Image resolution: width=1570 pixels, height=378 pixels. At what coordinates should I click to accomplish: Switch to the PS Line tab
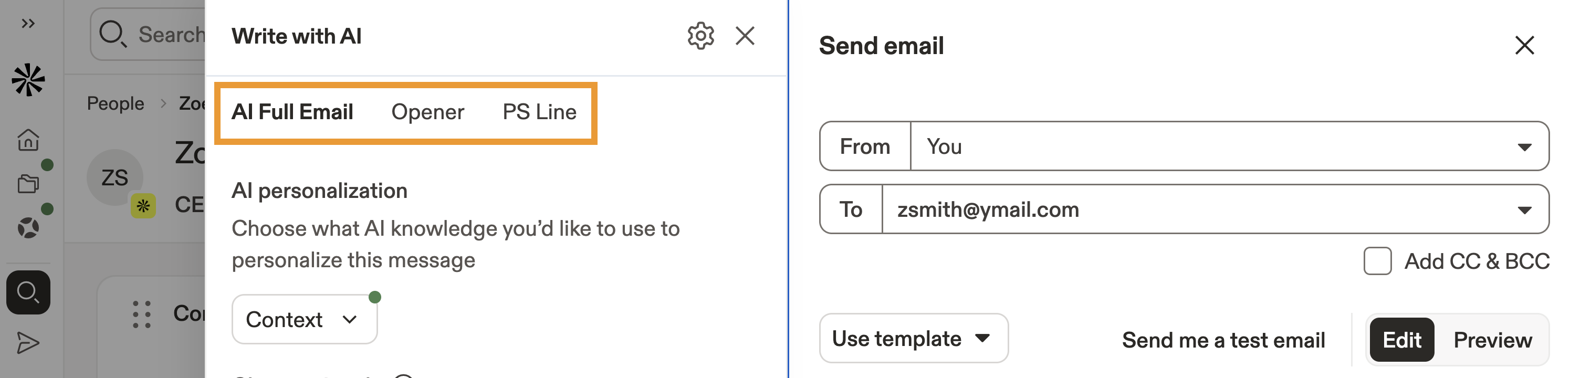click(539, 112)
